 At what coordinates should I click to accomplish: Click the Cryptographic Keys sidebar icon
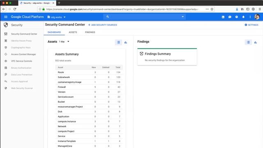point(6,48)
